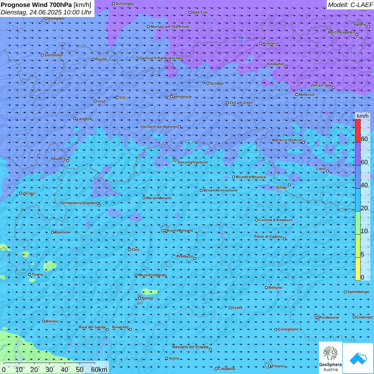Image resolution: width=374 pixels, height=374 pixels.
Task: Click the Treviso city marker
Action: tap(270, 366)
